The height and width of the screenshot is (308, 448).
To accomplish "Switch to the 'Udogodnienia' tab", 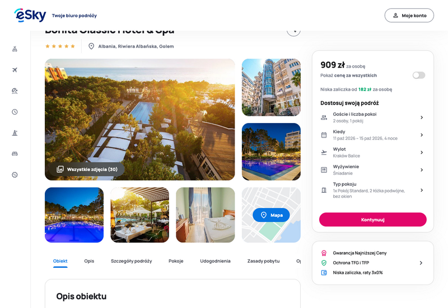I will point(215,261).
